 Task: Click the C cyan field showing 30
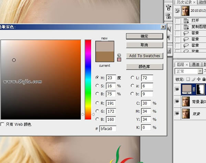[146, 104]
